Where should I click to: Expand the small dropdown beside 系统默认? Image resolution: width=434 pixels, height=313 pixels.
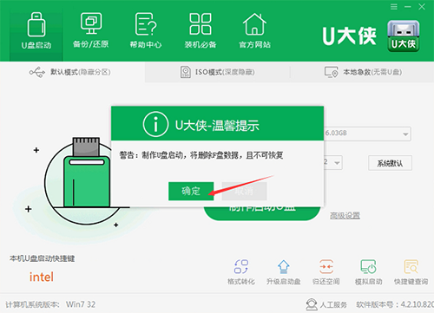coord(333,163)
